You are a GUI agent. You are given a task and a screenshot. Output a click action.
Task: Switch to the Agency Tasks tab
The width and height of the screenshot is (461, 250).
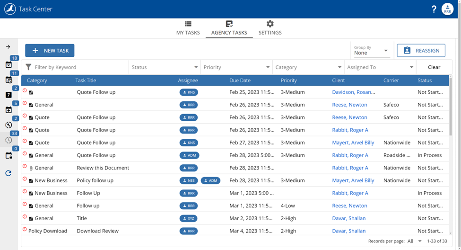pos(229,28)
